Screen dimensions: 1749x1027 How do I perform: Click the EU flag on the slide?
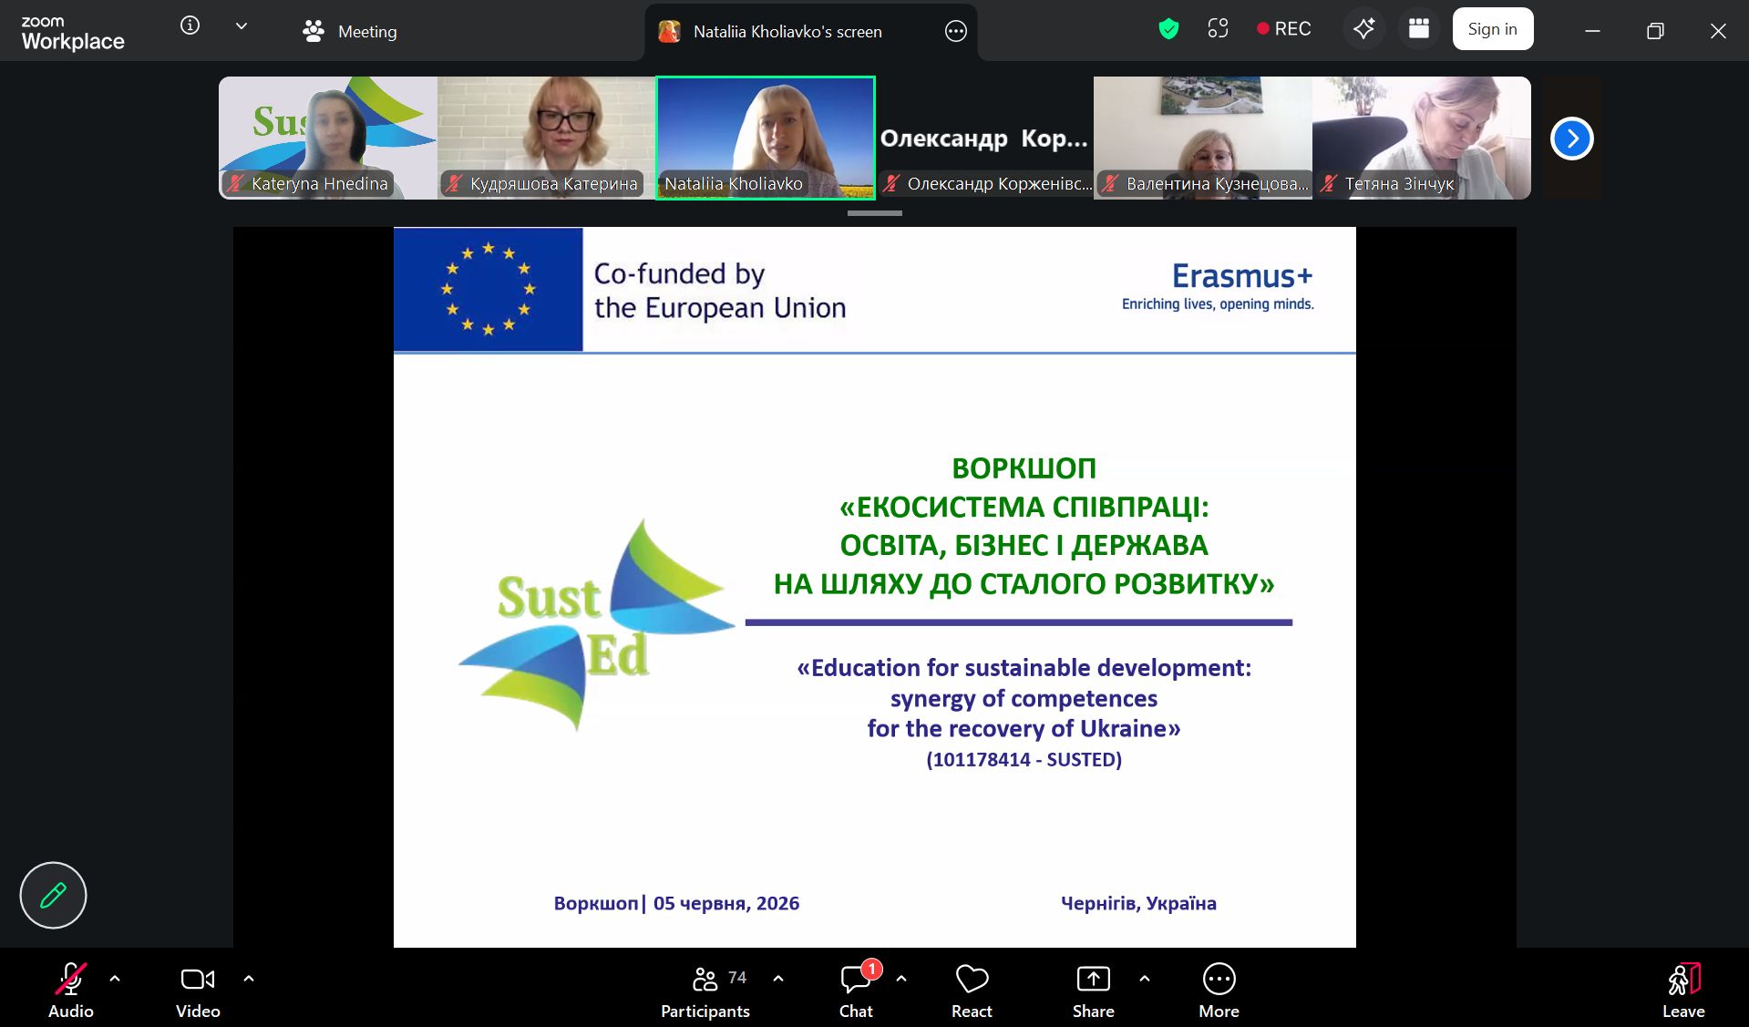tap(489, 289)
